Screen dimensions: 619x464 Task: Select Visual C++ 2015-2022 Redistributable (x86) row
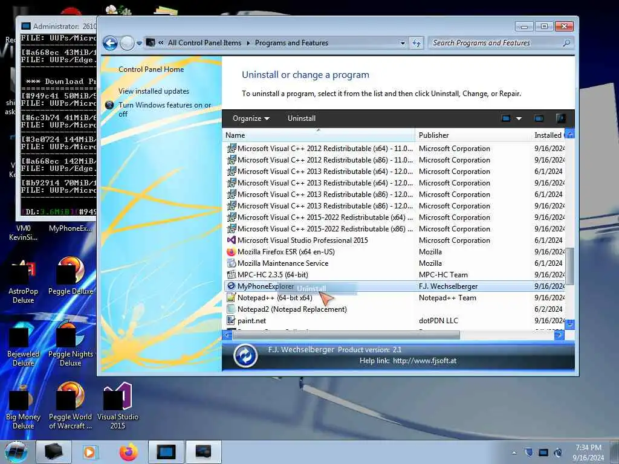pyautogui.click(x=395, y=229)
